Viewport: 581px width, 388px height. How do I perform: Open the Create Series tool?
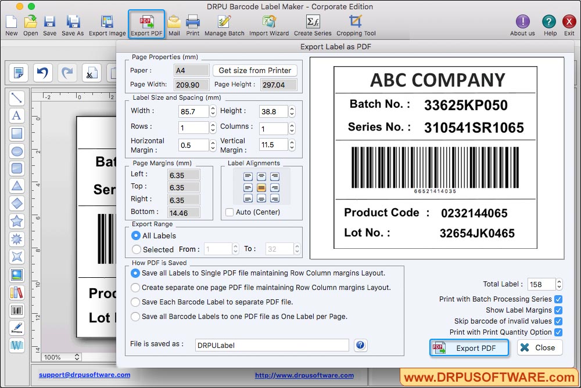tap(313, 23)
